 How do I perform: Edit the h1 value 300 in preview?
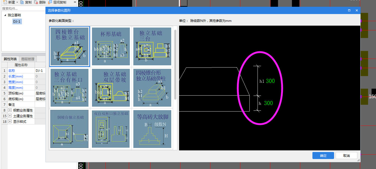271,81
